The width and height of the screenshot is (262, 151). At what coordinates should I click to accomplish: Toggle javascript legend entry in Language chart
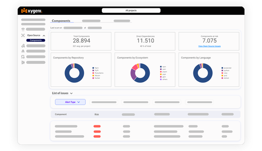(226, 68)
